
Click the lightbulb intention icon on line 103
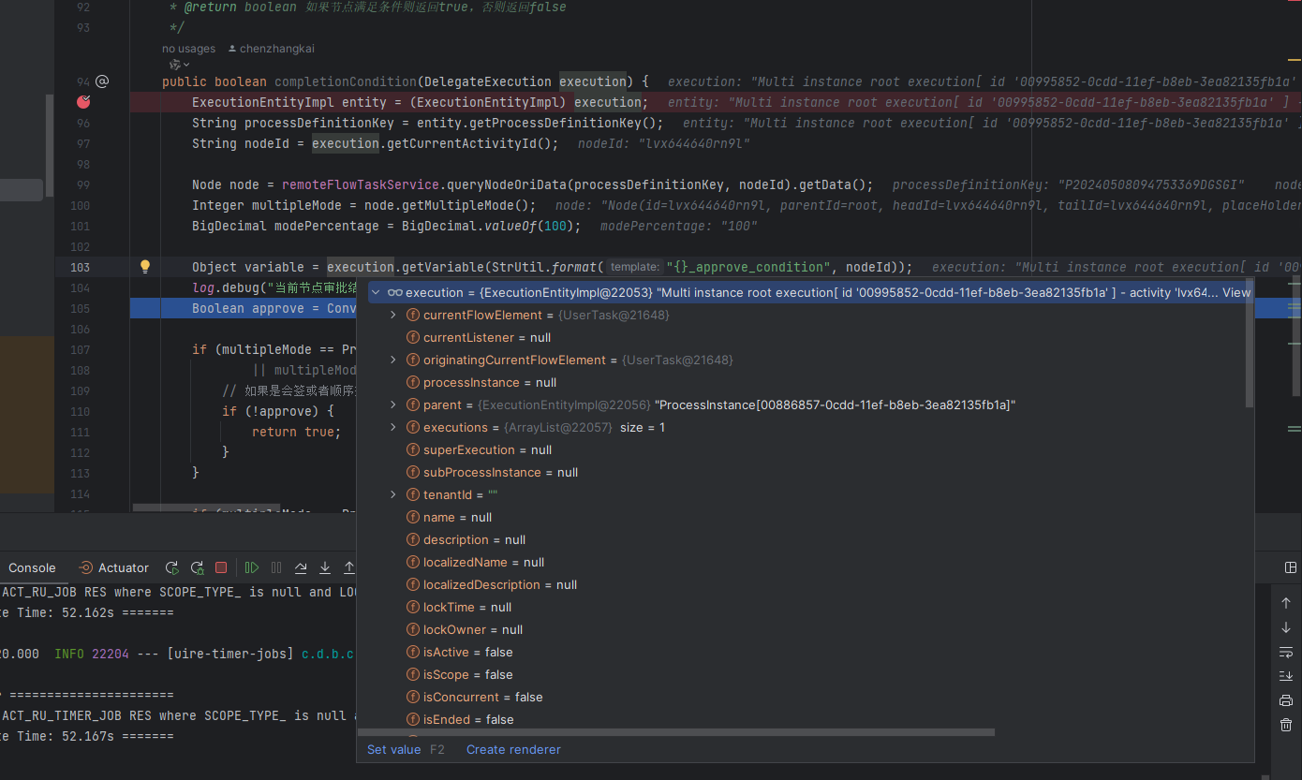tap(145, 267)
